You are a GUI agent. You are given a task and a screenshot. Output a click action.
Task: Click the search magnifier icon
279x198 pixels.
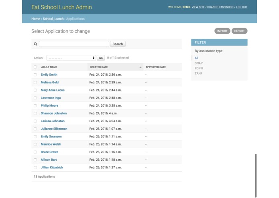tap(35, 44)
